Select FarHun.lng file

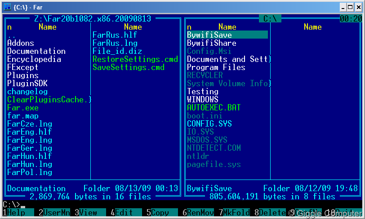(x=30, y=164)
